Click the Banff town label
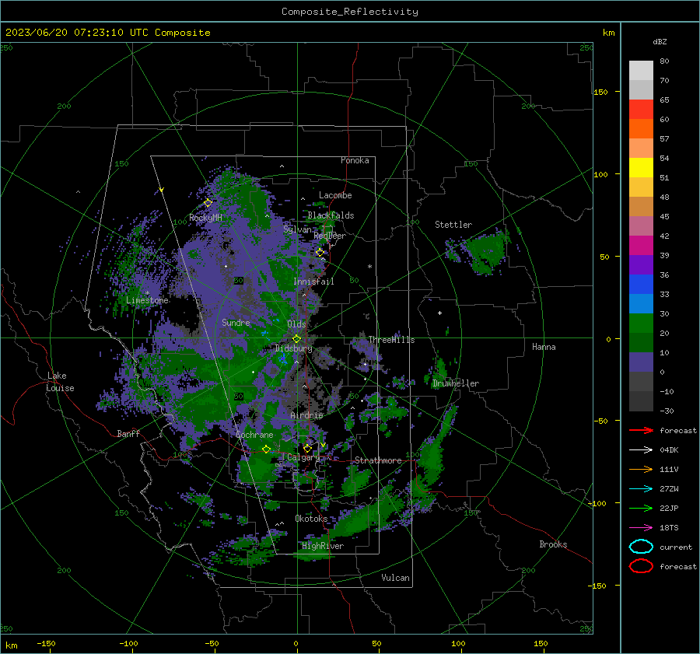The width and height of the screenshot is (700, 654). point(128,434)
